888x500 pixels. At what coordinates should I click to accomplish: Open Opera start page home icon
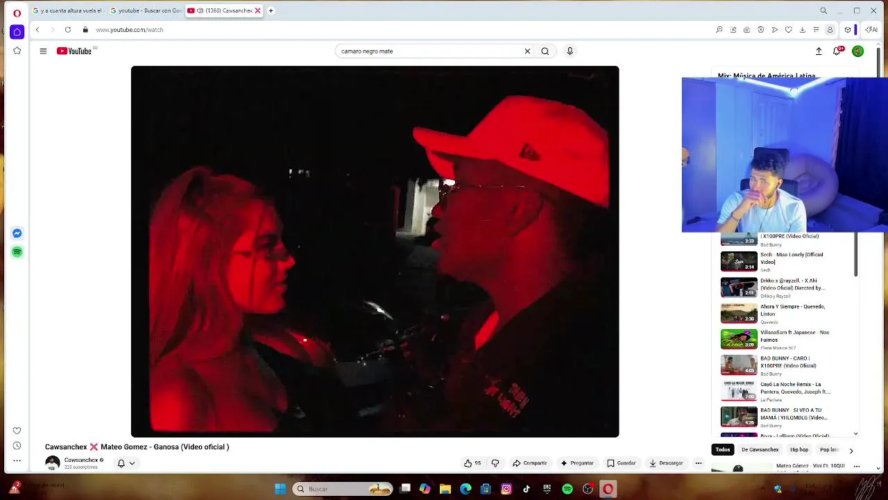pyautogui.click(x=17, y=31)
